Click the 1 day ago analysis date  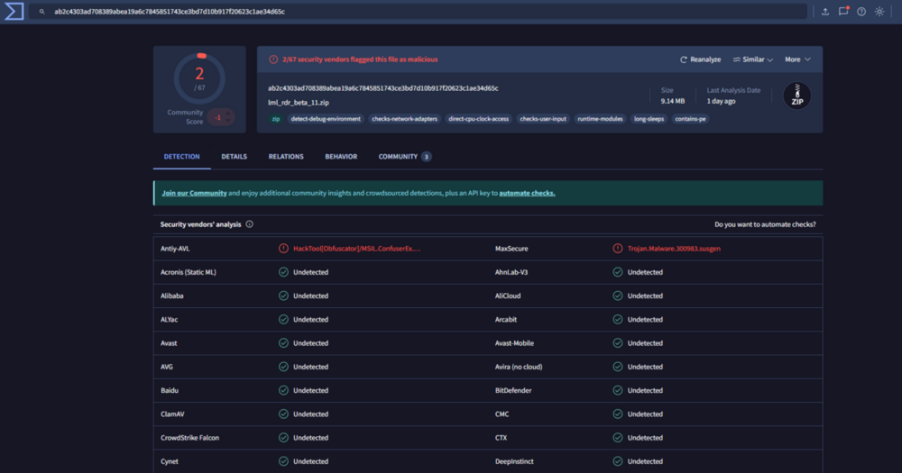pyautogui.click(x=721, y=101)
